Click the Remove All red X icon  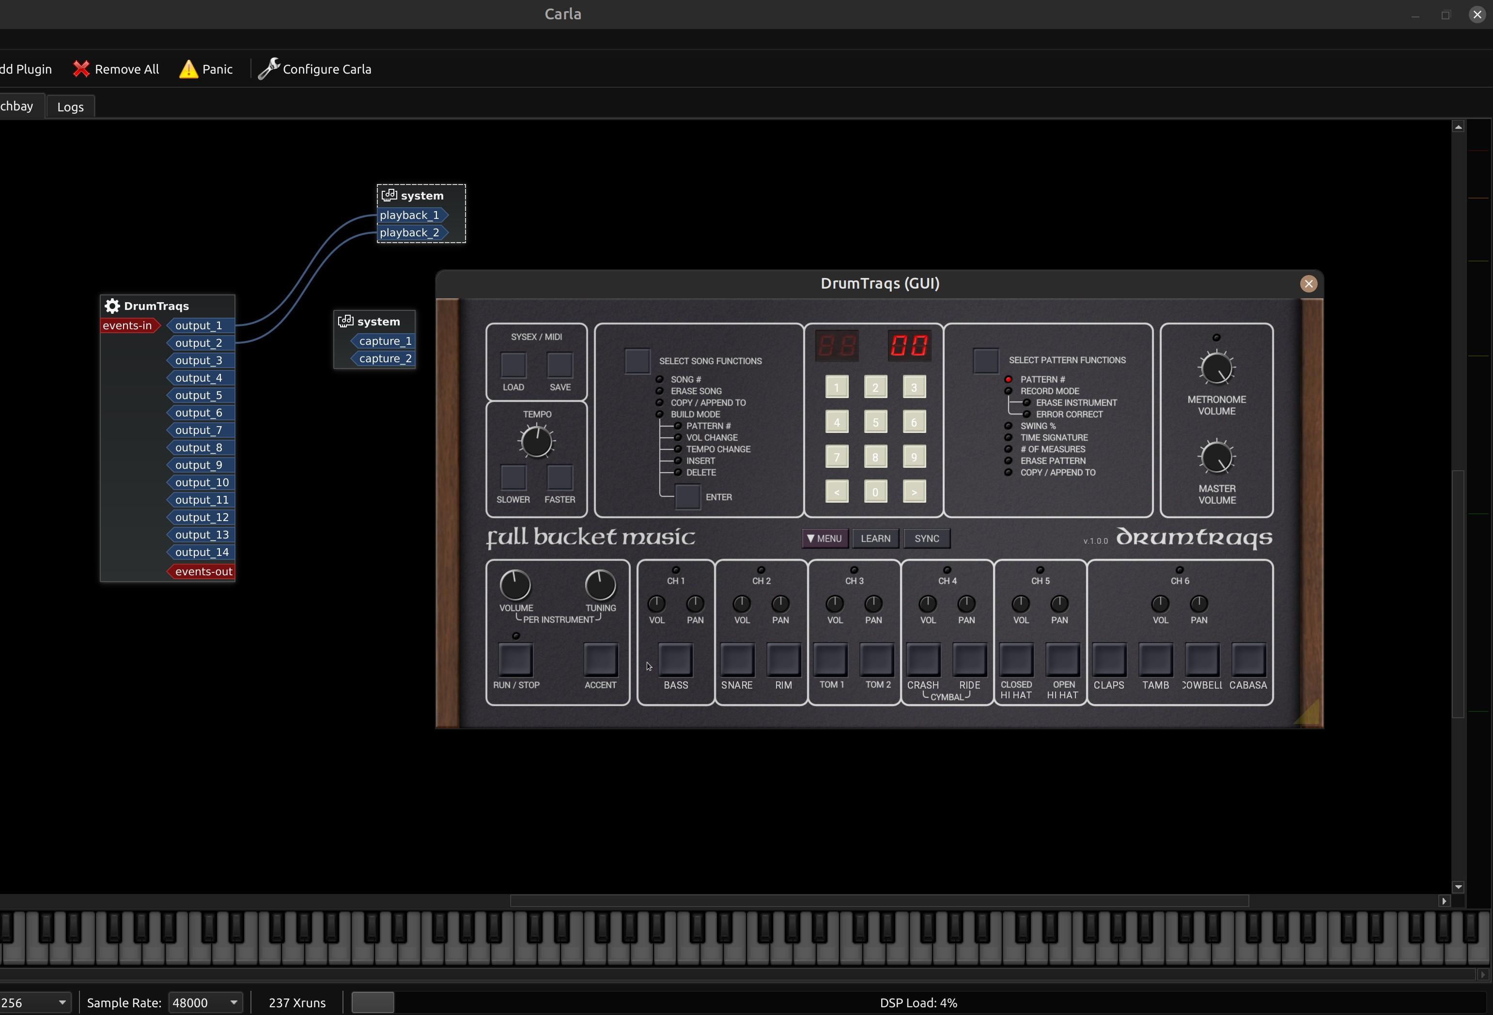click(x=81, y=69)
